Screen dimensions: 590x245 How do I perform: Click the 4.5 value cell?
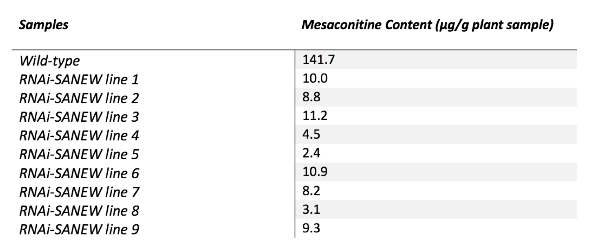436,135
